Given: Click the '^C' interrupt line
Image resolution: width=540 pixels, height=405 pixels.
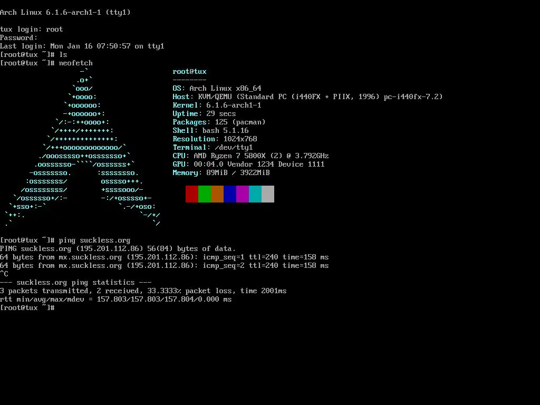Looking at the screenshot, I should pyautogui.click(x=4, y=274).
